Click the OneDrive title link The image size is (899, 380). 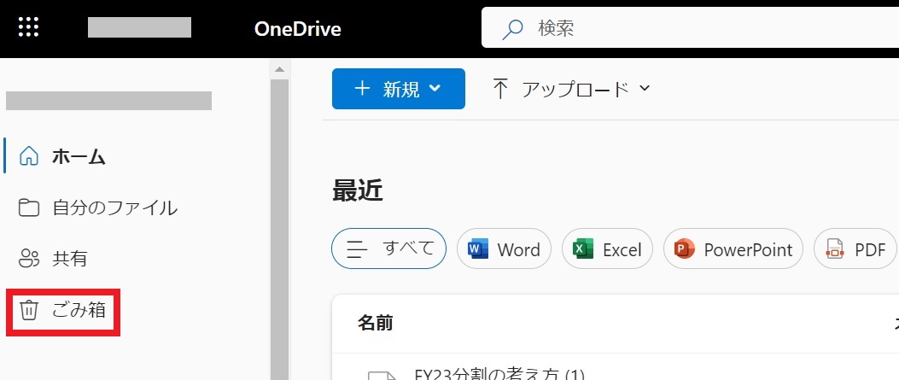pos(298,29)
